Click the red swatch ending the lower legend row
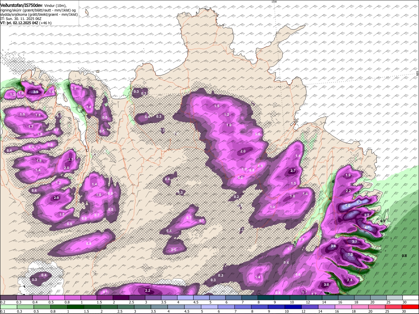The image size is (419, 314). 411,307
